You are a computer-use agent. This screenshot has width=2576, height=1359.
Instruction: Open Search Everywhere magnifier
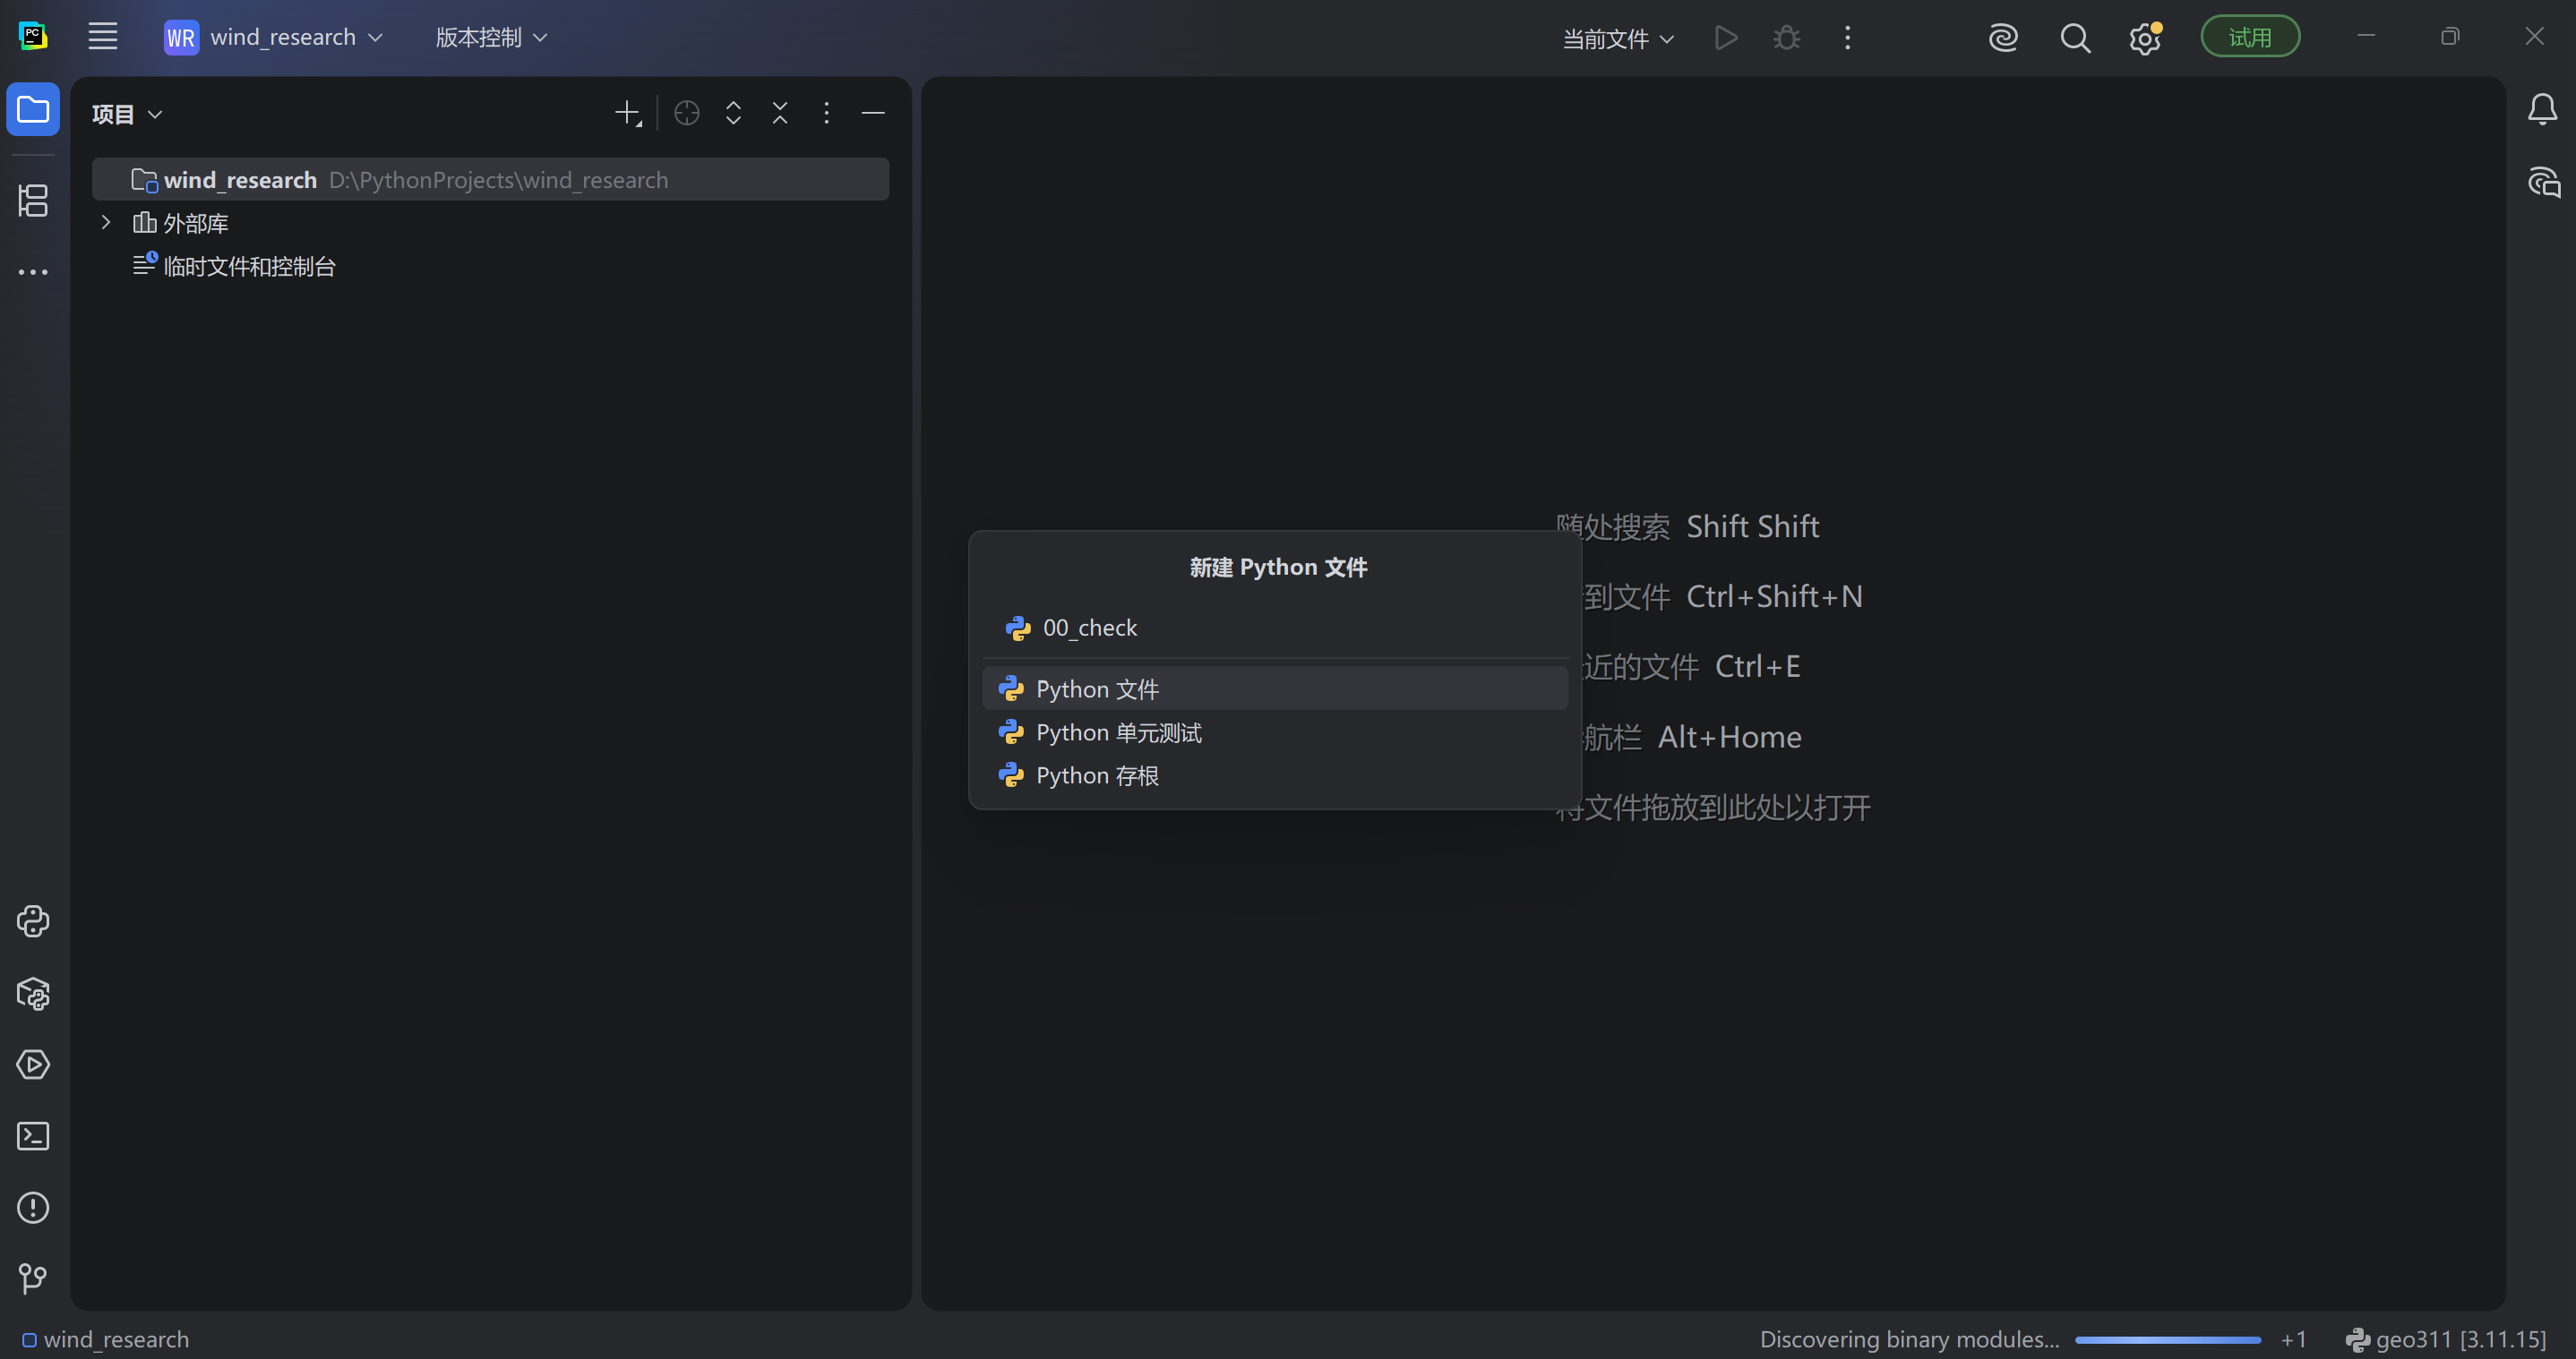(x=2075, y=38)
